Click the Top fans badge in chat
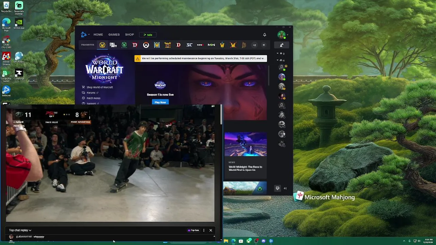 click(193, 230)
